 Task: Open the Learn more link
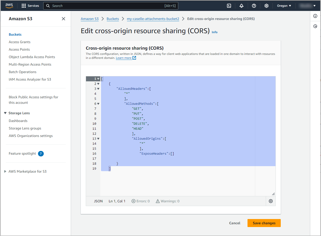pyautogui.click(x=123, y=58)
